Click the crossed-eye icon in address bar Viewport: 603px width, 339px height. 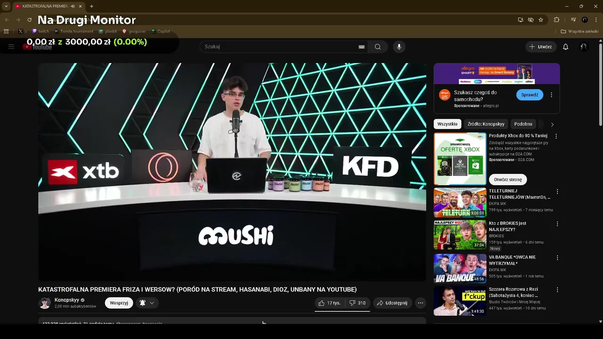[530, 20]
